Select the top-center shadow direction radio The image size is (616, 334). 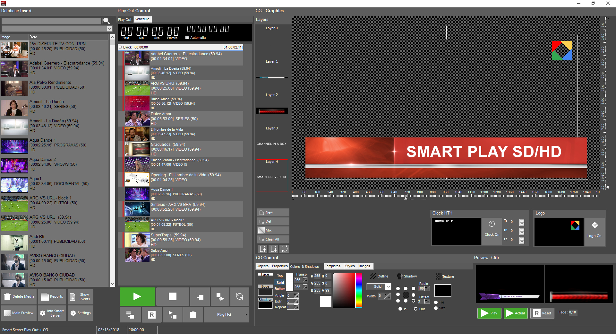pos(406,288)
